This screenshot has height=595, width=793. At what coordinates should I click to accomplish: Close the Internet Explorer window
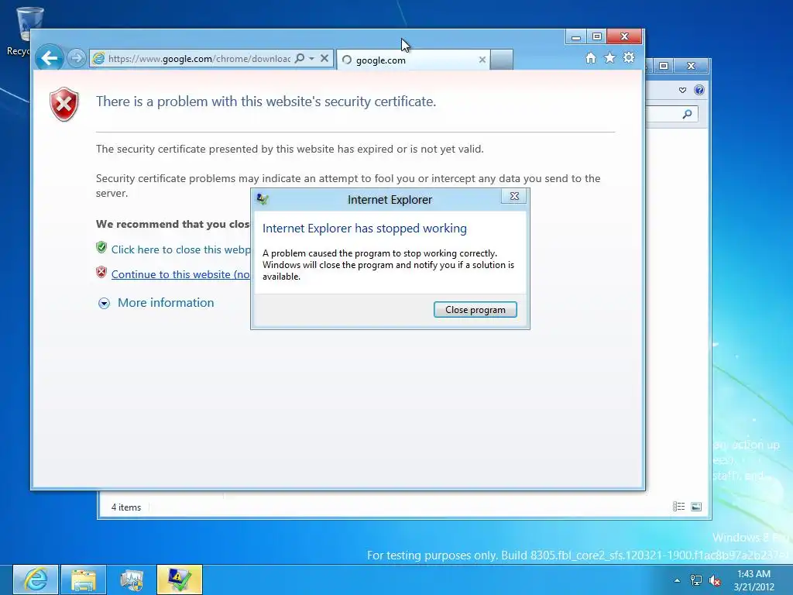coord(625,36)
